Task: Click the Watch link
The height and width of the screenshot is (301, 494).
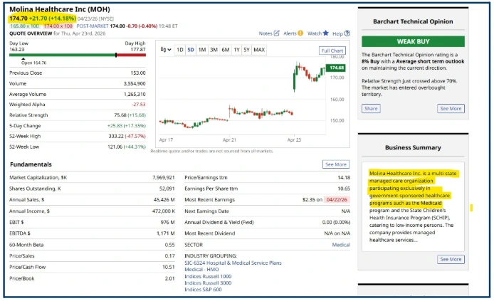Action: pos(315,33)
